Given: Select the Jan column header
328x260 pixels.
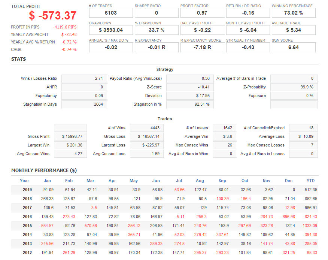Looking at the screenshot, I should pos(47,181).
